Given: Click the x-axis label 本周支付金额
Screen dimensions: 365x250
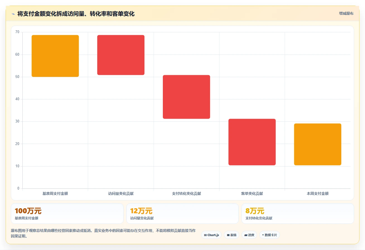Looking at the screenshot, I should [x=318, y=193].
